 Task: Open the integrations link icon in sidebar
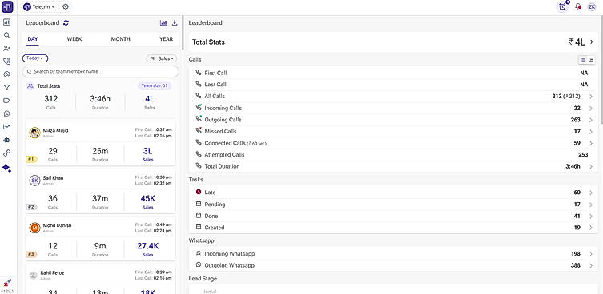click(7, 153)
